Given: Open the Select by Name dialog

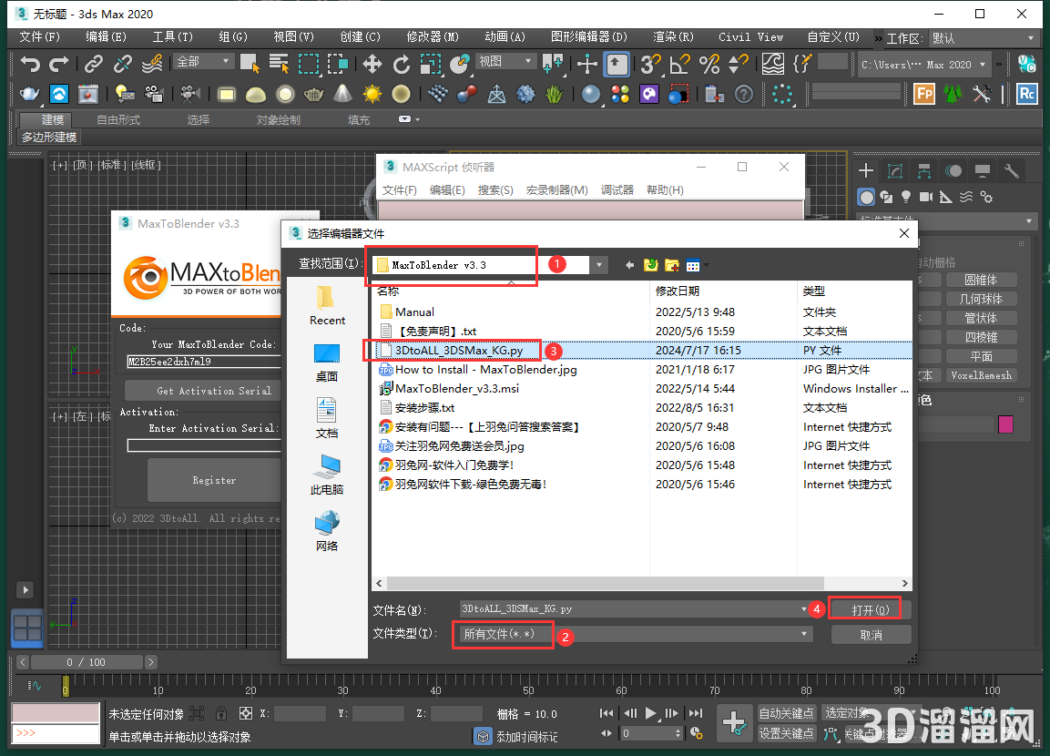Looking at the screenshot, I should point(280,62).
